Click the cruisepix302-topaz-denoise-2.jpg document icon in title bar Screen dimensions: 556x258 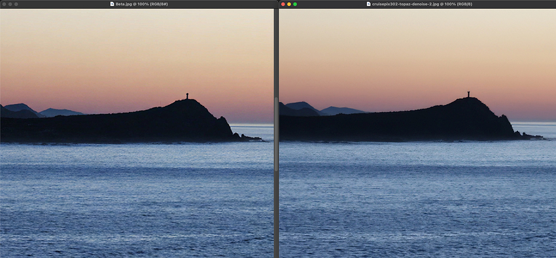(x=369, y=4)
